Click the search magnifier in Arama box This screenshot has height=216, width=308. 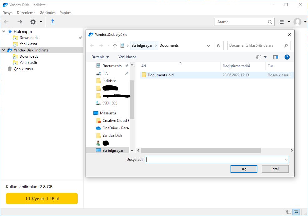click(x=270, y=22)
